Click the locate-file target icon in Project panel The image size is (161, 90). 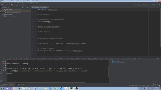(x=23, y=7)
